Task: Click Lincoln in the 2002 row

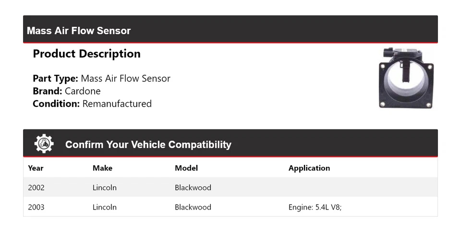Action: coord(104,187)
